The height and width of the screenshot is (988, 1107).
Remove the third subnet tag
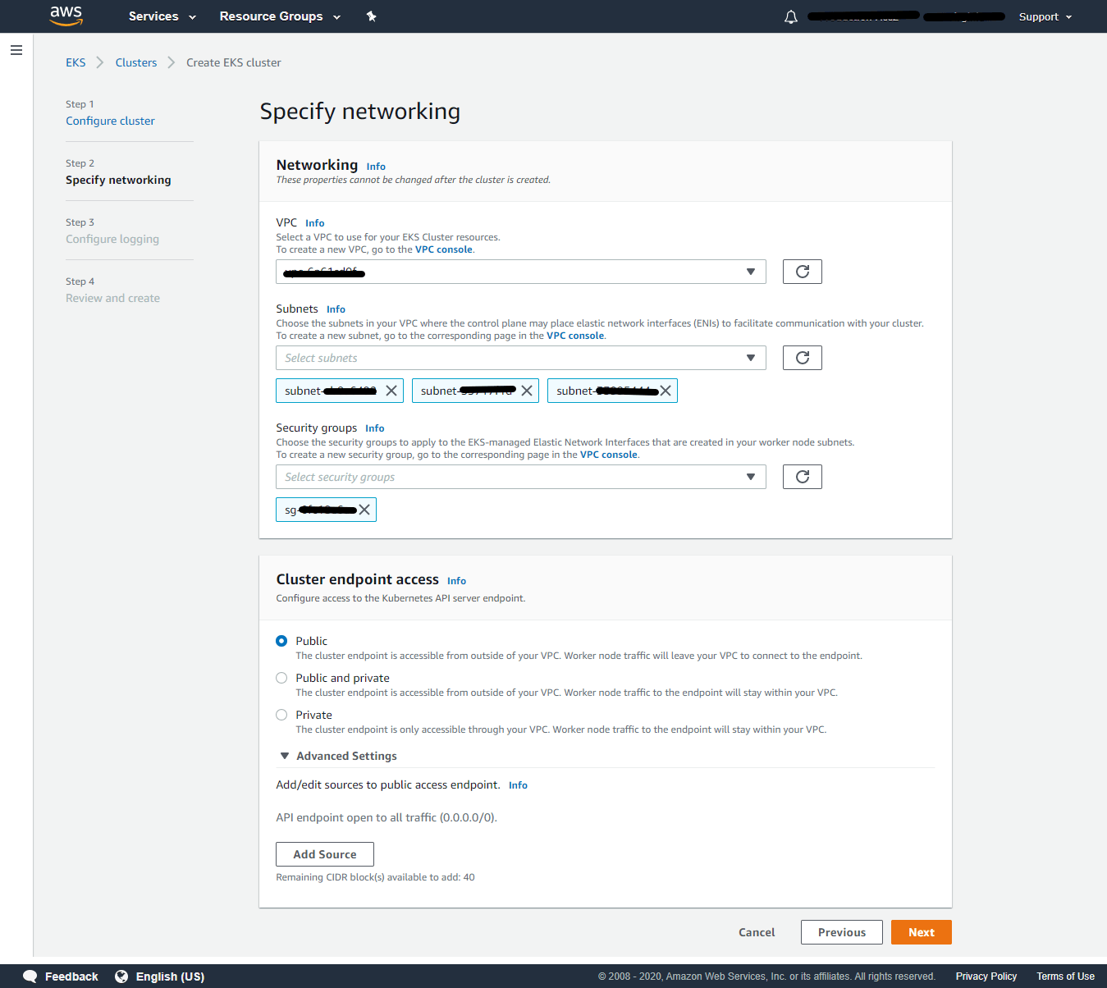click(x=666, y=391)
